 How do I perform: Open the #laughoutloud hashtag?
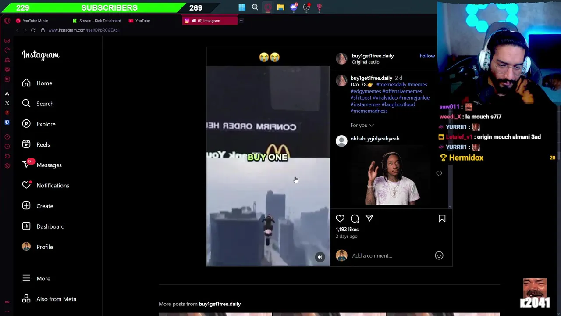(x=398, y=104)
